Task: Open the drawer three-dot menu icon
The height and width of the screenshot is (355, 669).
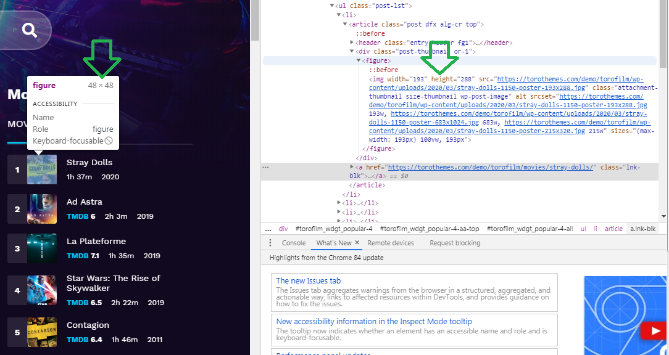Action: pyautogui.click(x=270, y=243)
